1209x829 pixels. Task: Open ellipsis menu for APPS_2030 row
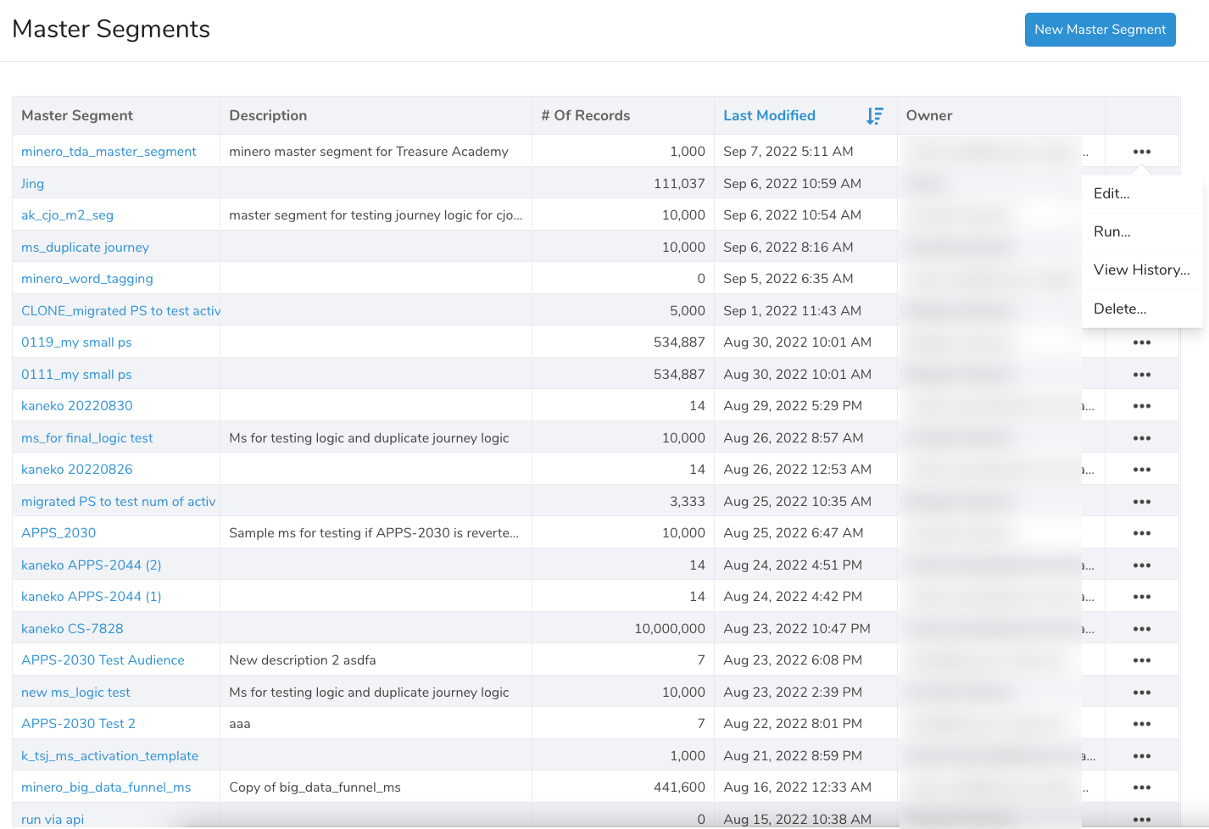pyautogui.click(x=1141, y=533)
